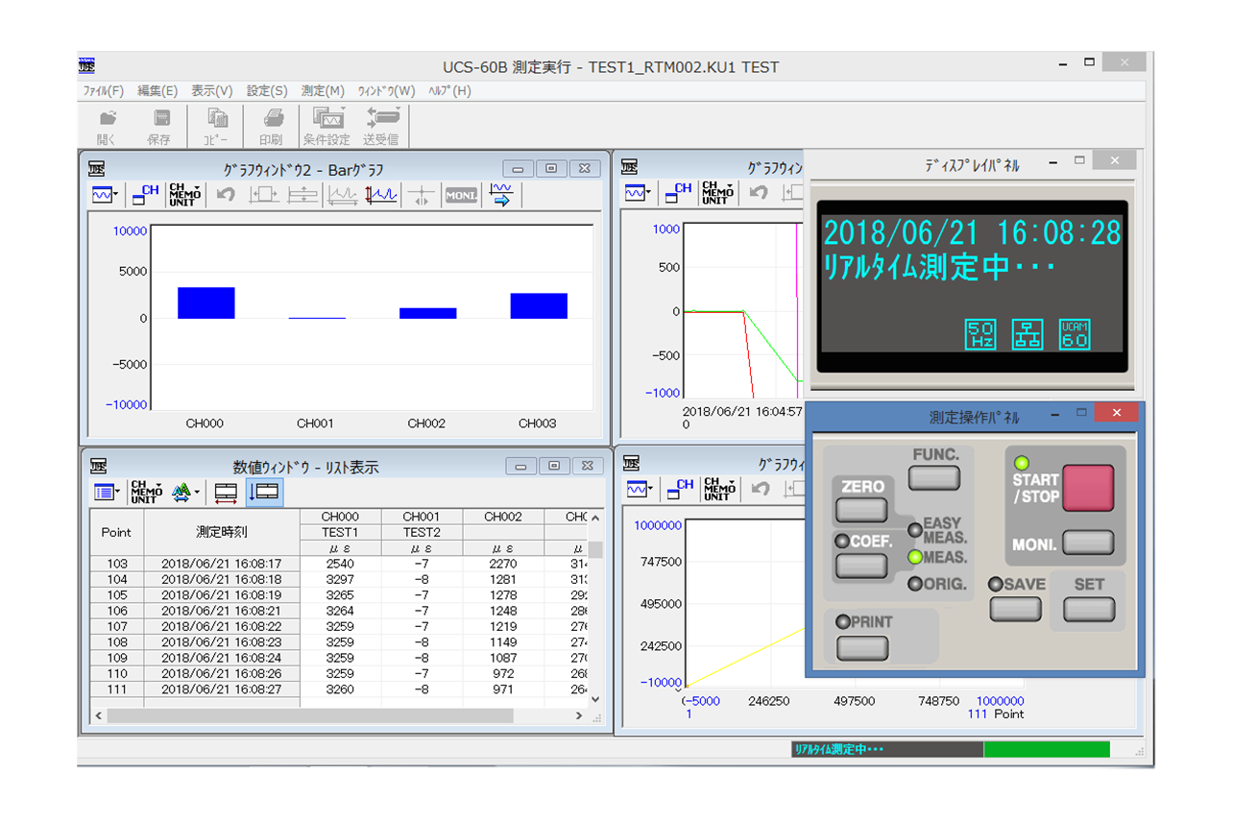Open 編集(E) menu

(157, 91)
